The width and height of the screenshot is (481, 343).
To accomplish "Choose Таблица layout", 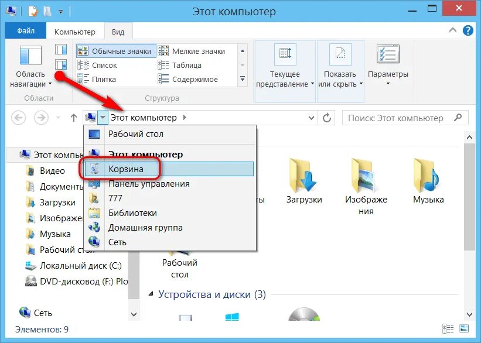I will tap(180, 66).
